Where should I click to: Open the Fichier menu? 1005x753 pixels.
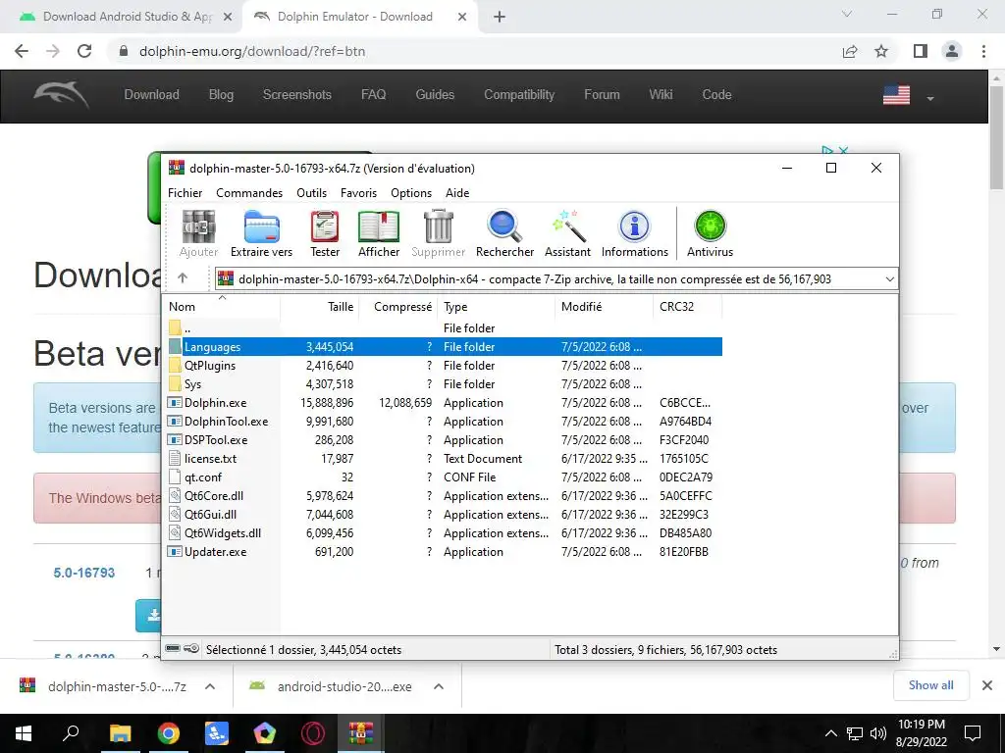(x=185, y=193)
